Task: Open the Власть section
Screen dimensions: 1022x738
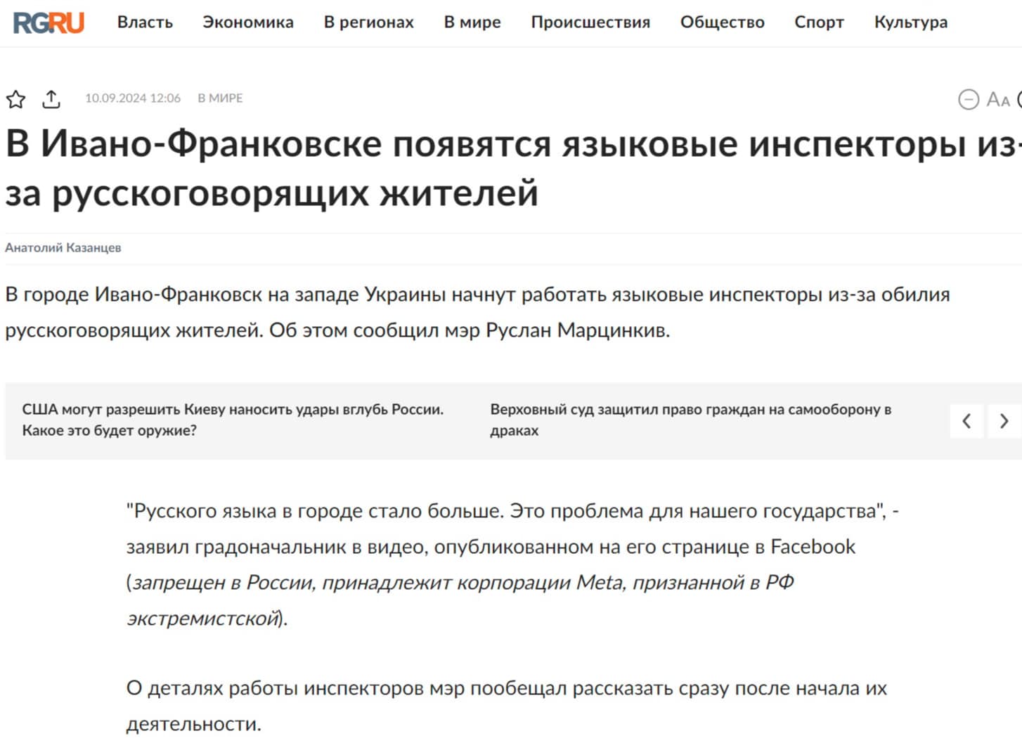Action: click(x=145, y=22)
